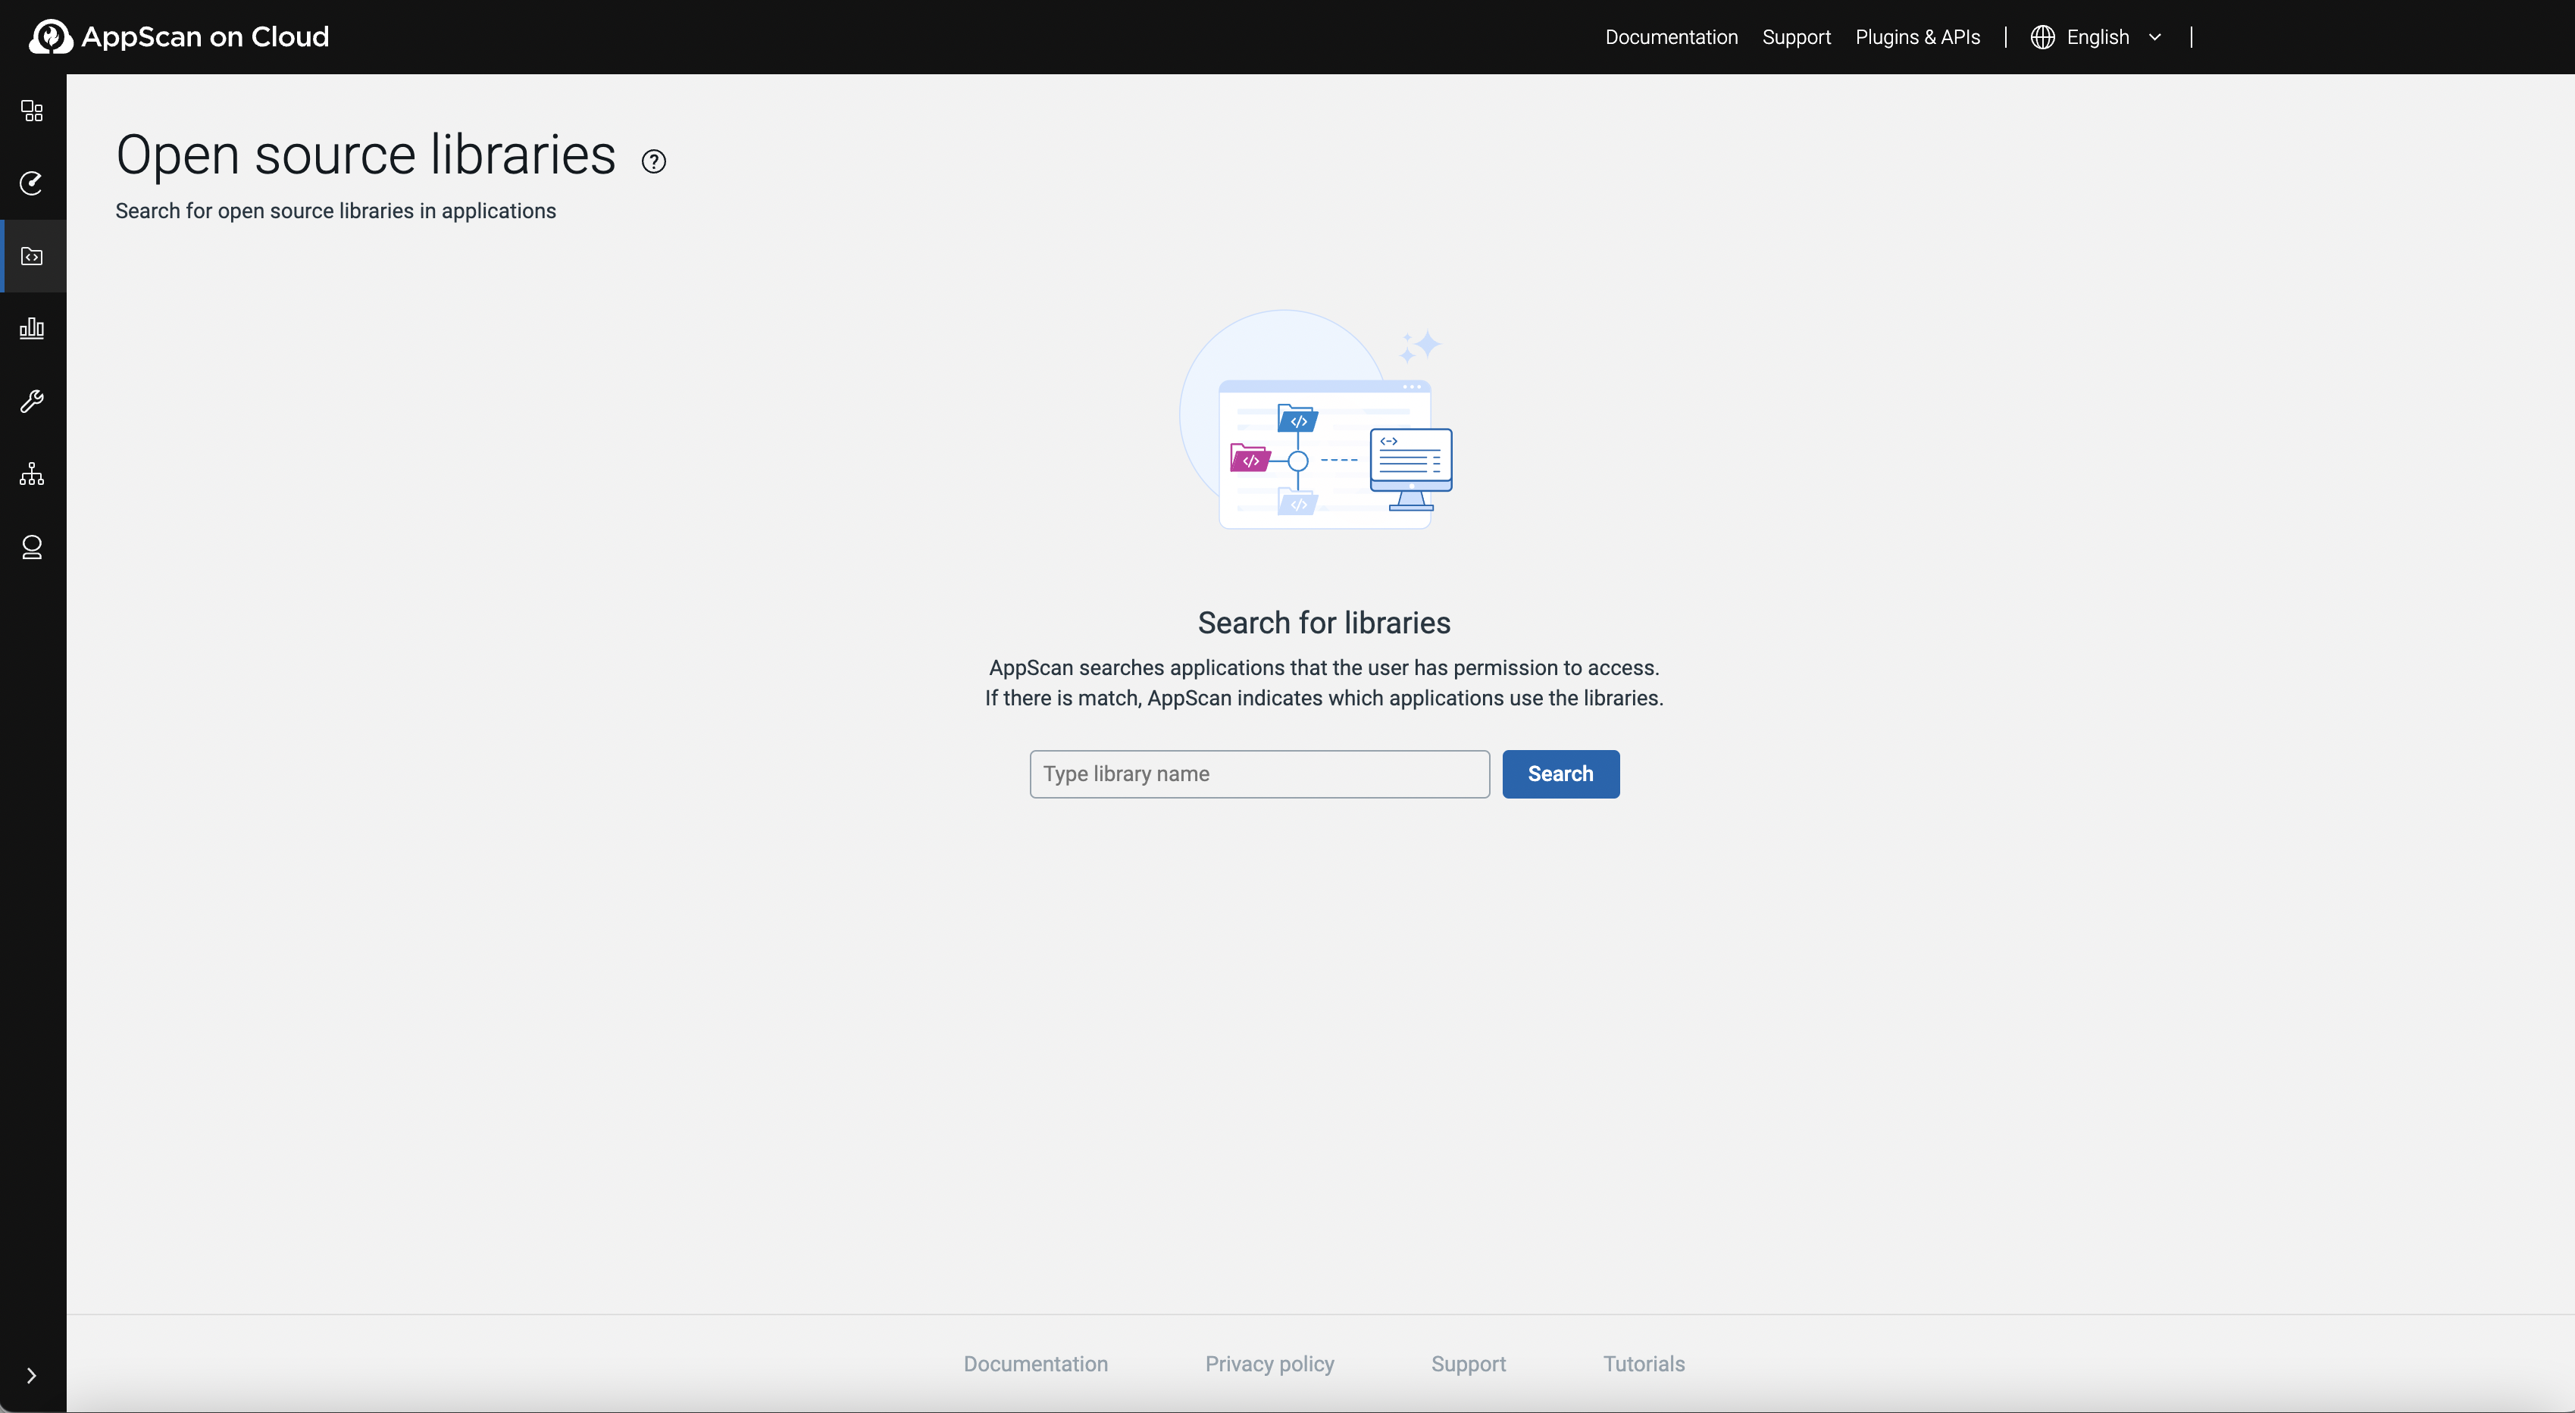Select the code folder icon in sidebar
The width and height of the screenshot is (2575, 1413).
click(x=32, y=257)
